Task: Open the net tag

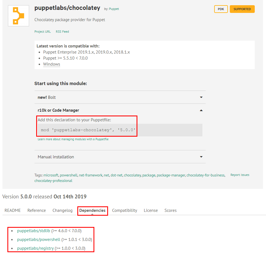Action: (106, 175)
